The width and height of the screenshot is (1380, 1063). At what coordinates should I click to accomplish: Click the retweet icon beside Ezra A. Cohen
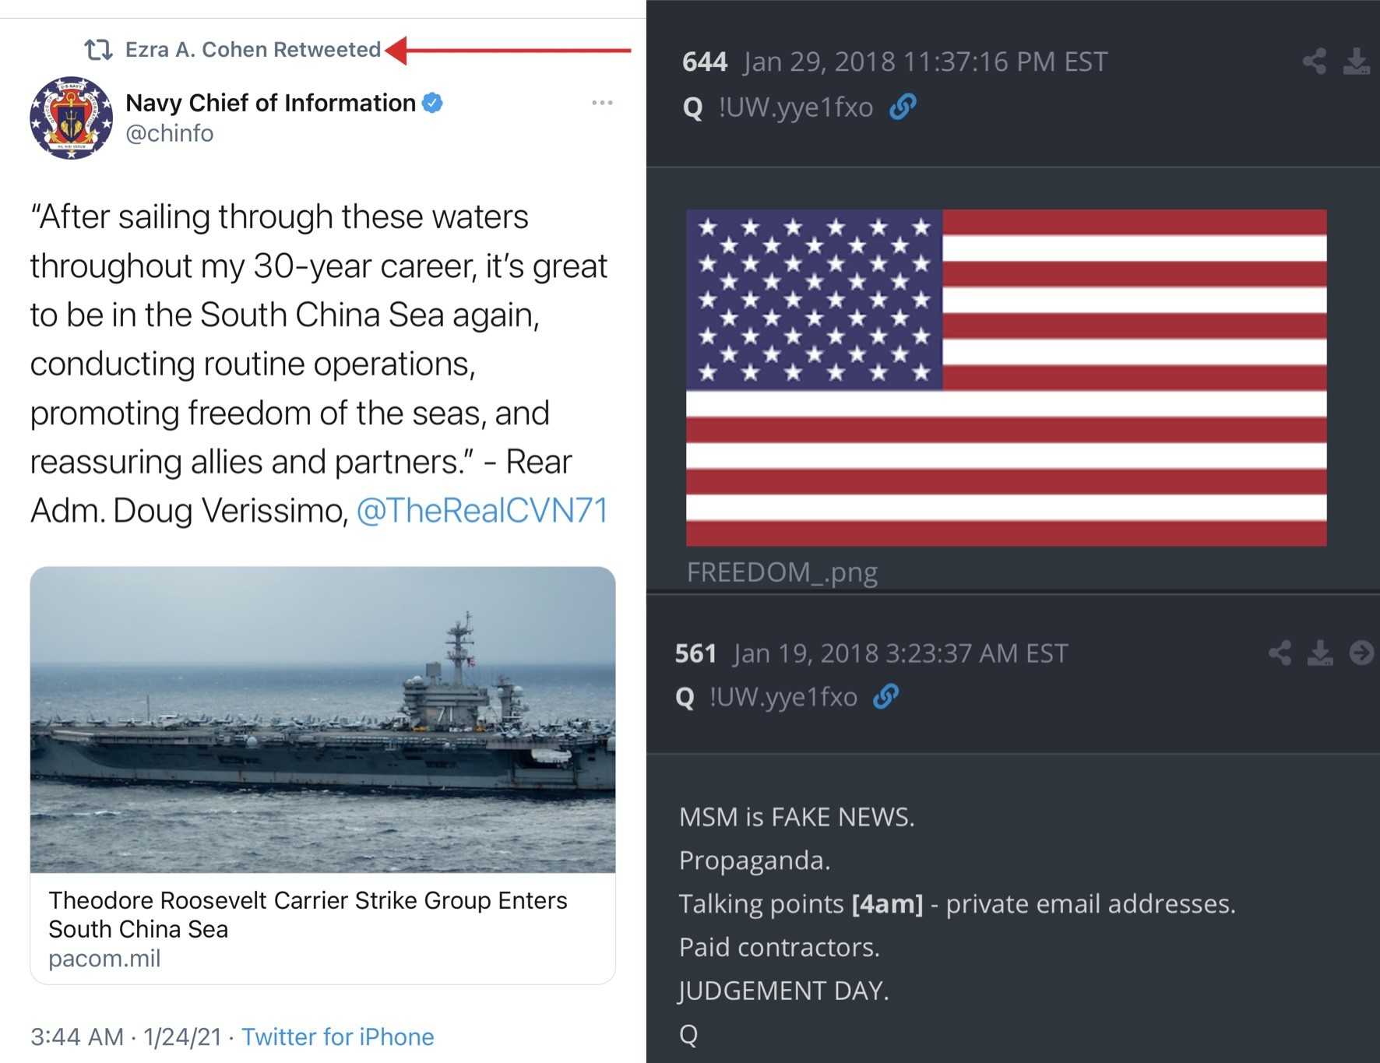point(99,50)
